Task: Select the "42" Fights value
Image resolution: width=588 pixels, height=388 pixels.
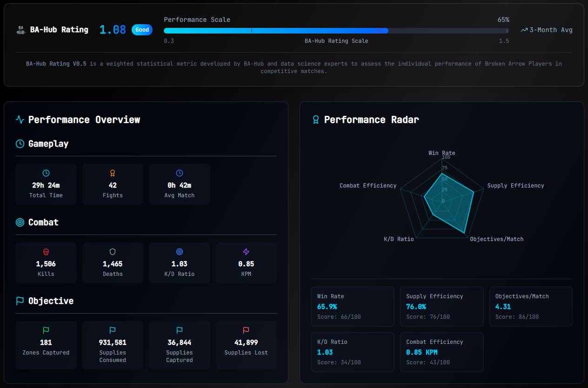Action: point(113,185)
